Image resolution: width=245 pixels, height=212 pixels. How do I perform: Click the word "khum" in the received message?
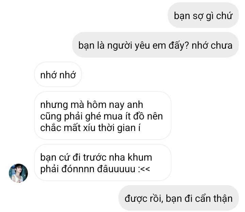point(140,157)
